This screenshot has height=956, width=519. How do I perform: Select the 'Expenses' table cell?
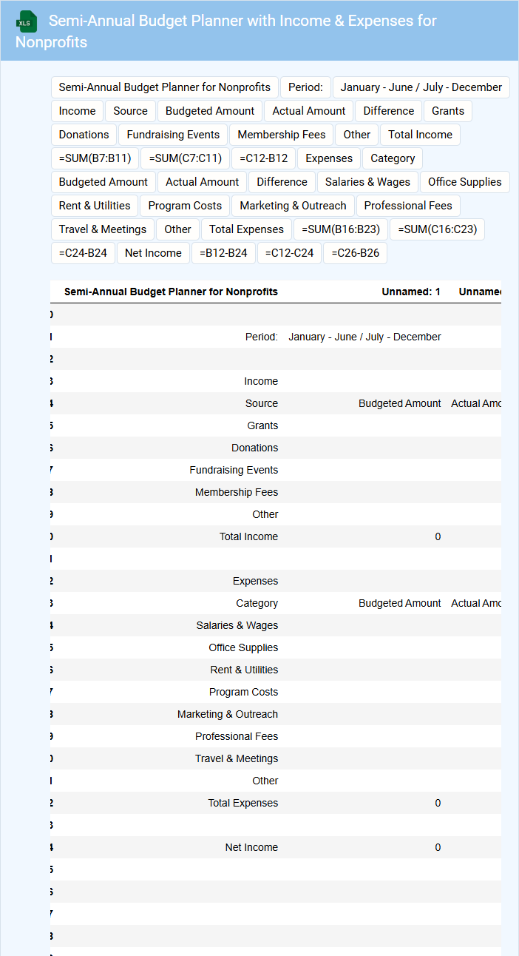255,581
